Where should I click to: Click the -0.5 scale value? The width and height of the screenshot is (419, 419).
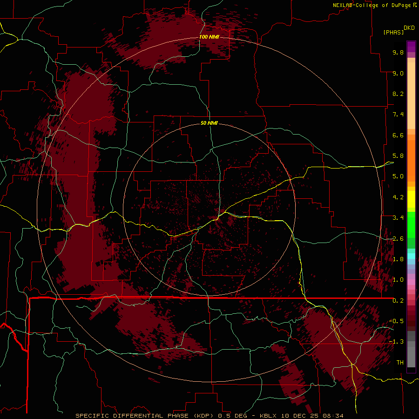point(396,321)
